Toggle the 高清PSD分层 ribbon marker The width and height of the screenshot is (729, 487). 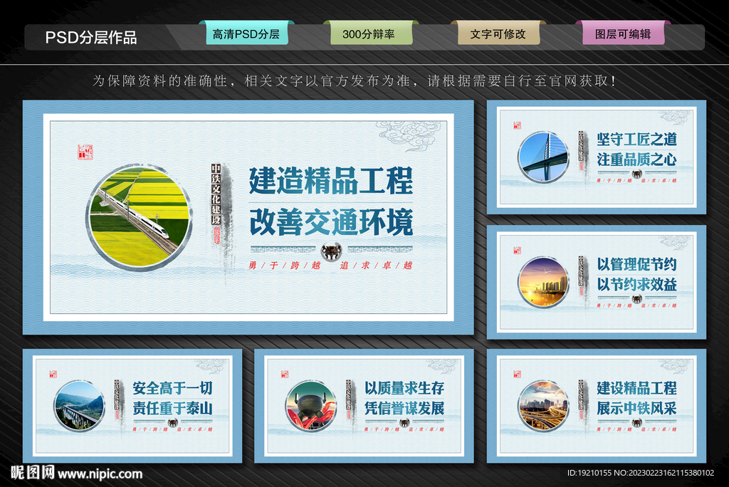point(246,32)
